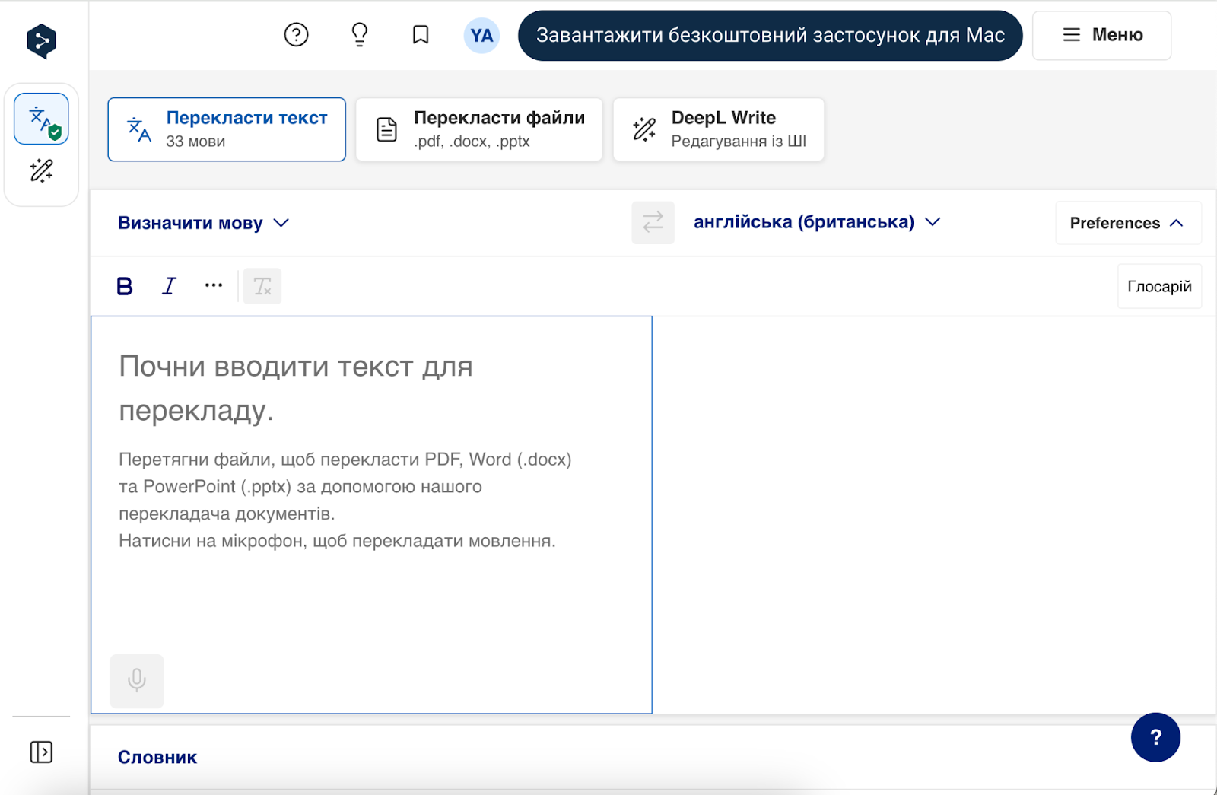Swap source and target languages
1217x795 pixels.
tap(653, 222)
